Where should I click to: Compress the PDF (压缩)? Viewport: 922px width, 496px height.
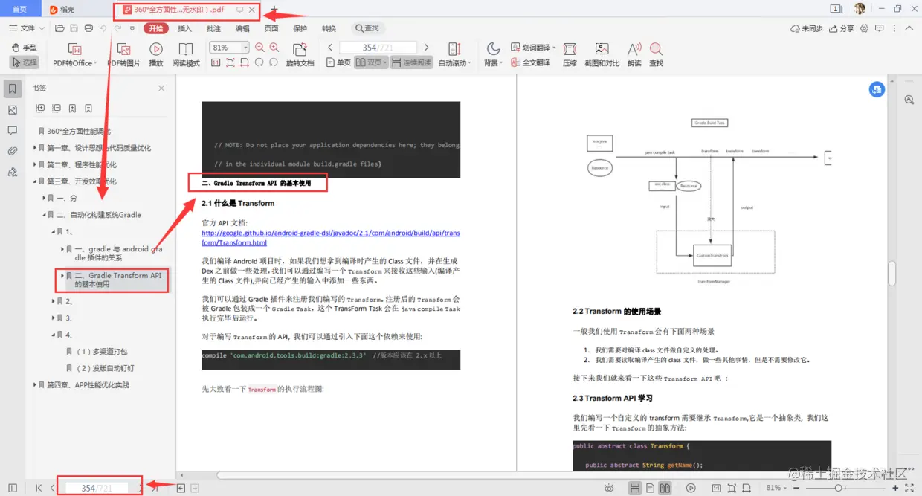570,55
